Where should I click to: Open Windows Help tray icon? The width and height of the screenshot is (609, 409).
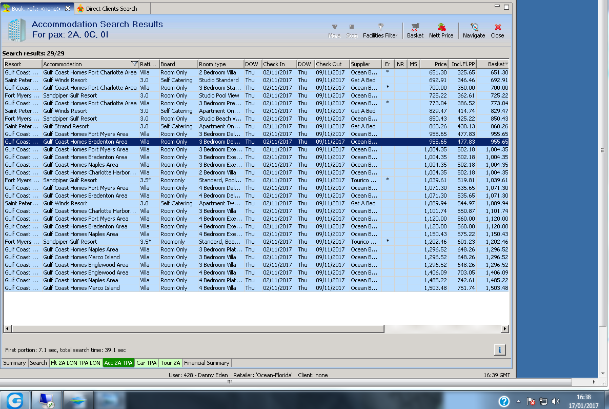click(504, 401)
